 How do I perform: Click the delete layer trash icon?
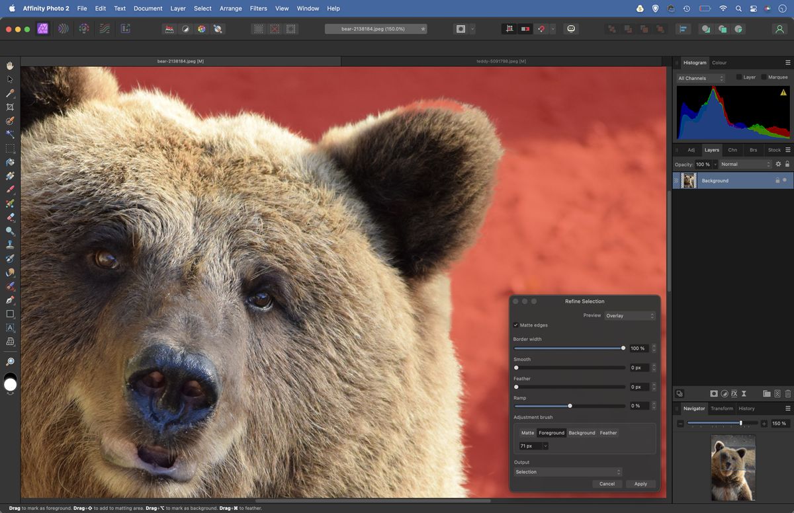[x=787, y=393]
